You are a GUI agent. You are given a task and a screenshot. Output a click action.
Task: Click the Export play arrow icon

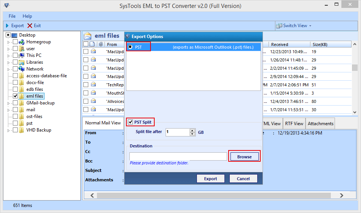click(x=7, y=26)
